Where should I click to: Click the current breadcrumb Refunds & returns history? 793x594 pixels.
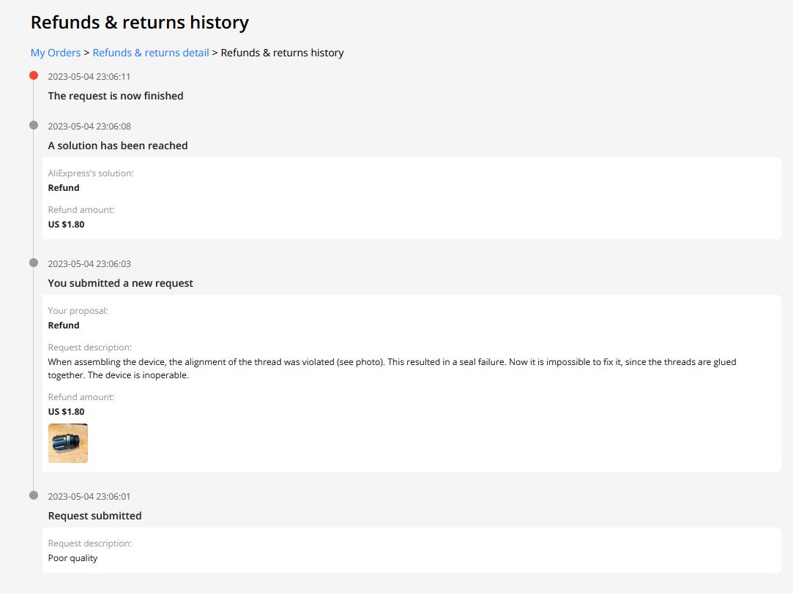pos(282,53)
